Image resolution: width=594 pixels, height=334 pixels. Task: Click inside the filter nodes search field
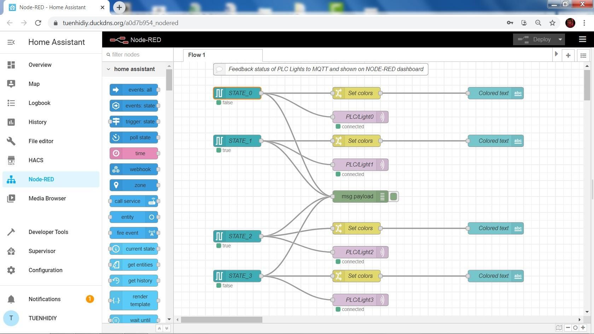click(138, 55)
